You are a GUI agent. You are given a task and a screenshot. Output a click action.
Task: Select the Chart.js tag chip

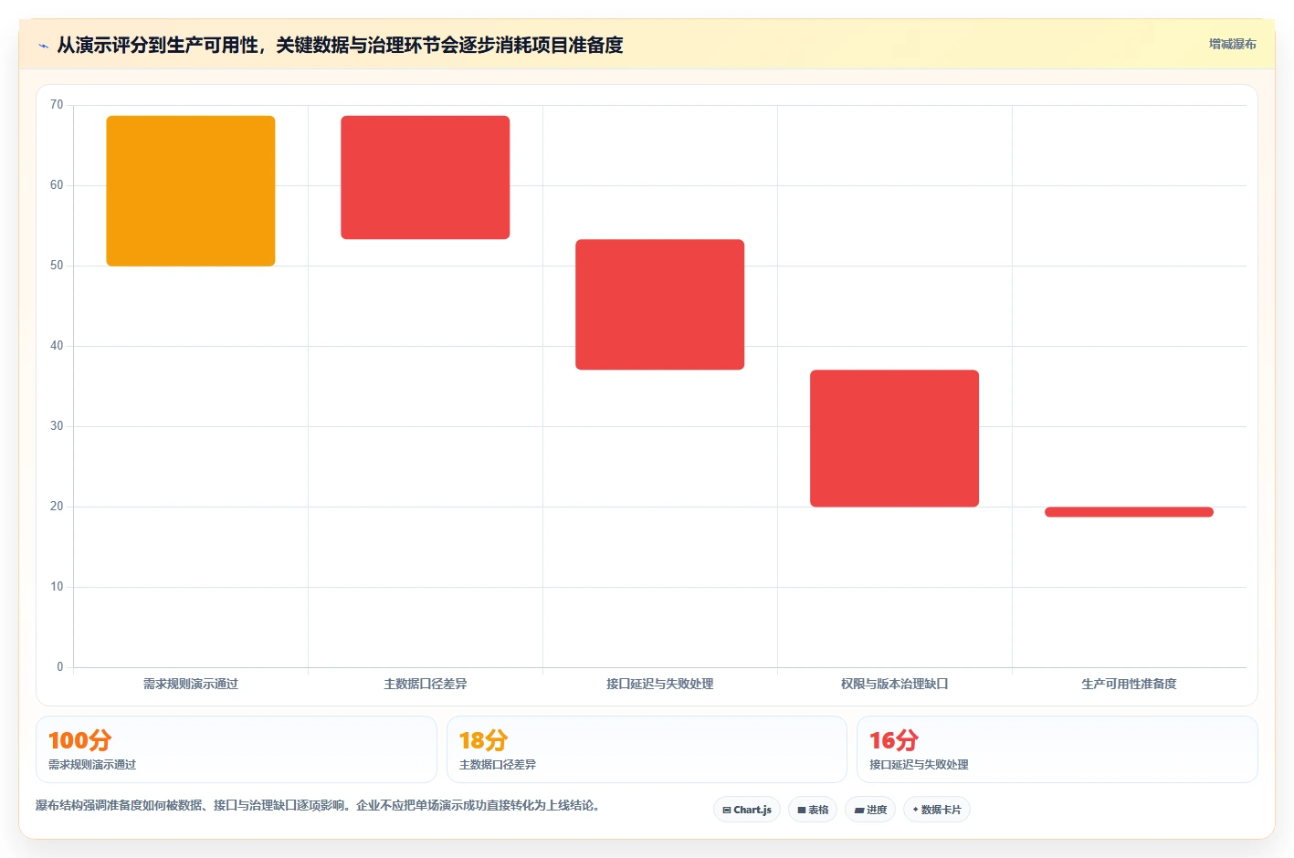point(747,810)
